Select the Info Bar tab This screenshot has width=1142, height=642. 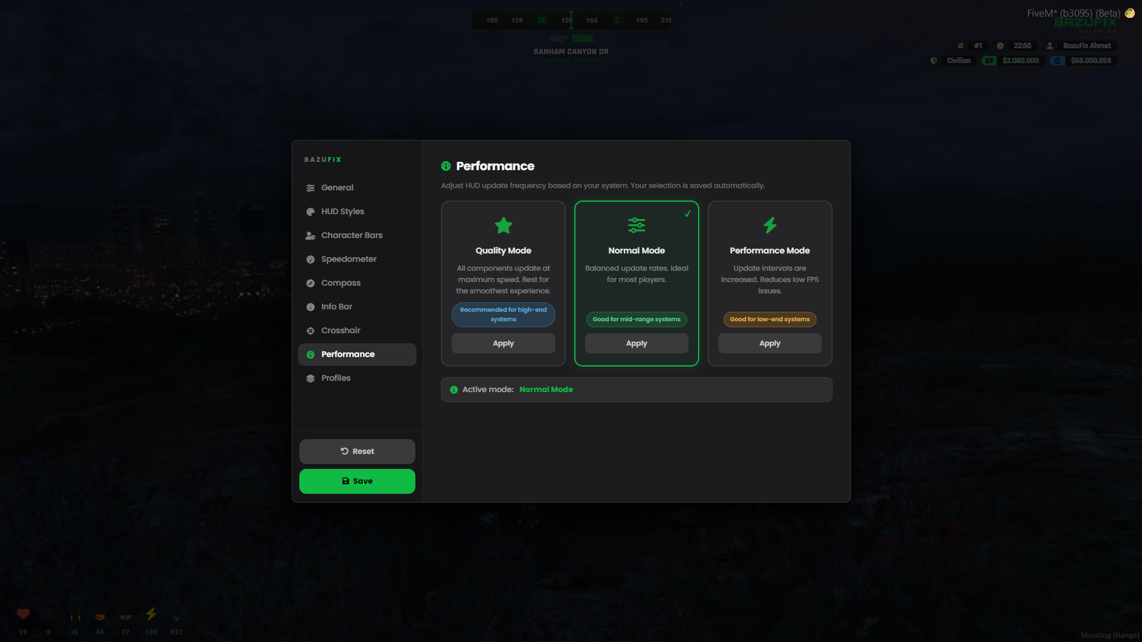(357, 306)
